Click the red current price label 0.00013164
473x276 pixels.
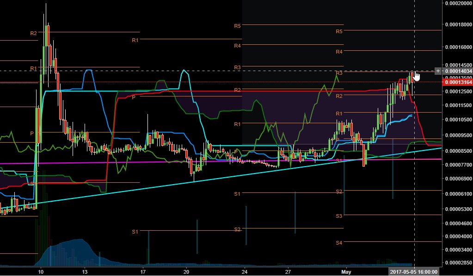(x=458, y=82)
